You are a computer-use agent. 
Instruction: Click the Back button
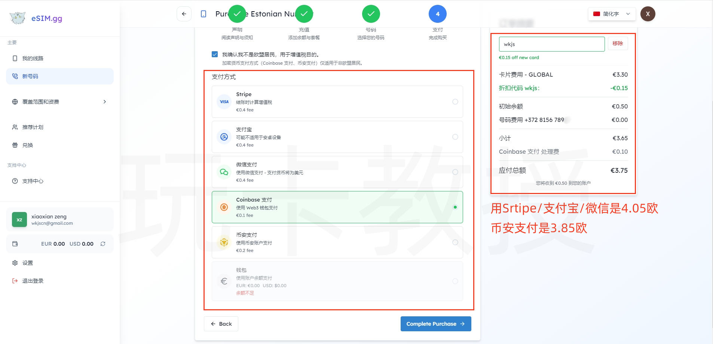pyautogui.click(x=221, y=324)
